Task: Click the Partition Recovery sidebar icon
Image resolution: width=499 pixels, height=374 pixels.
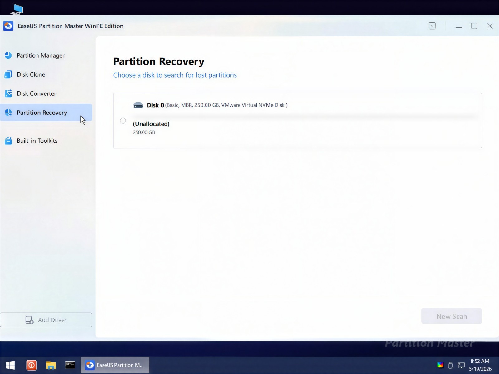Action: [x=8, y=113]
